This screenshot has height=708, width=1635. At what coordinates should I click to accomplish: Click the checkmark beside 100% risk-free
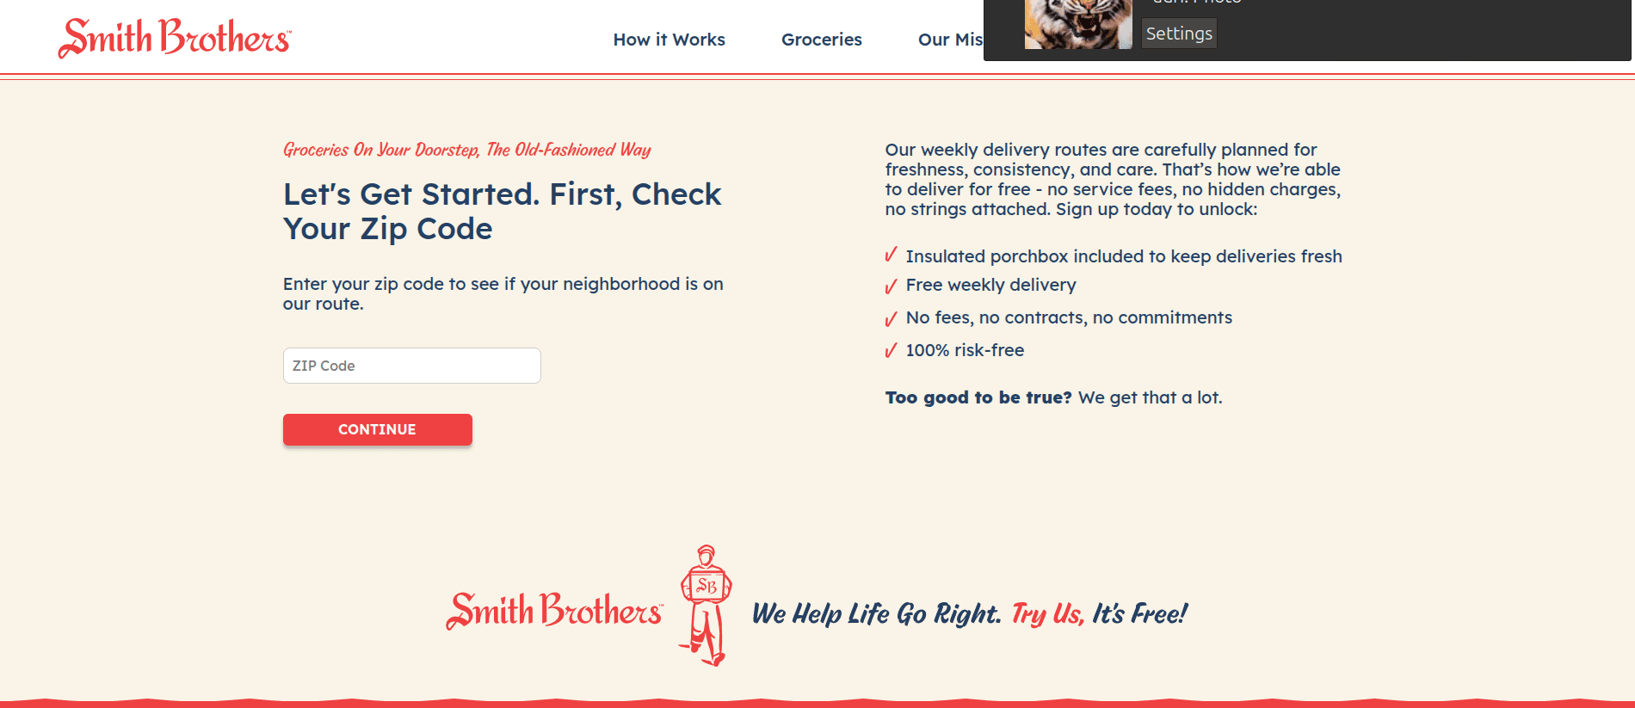click(892, 350)
